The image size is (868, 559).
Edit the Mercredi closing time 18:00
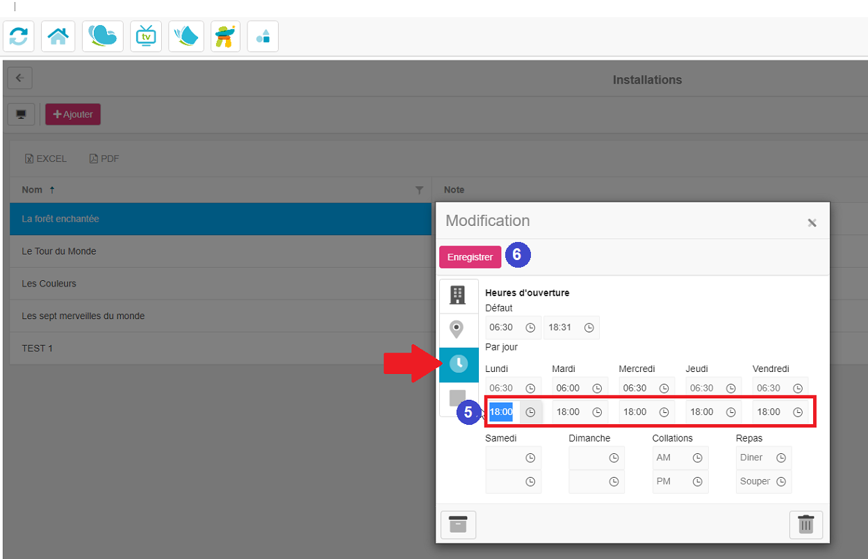point(637,412)
